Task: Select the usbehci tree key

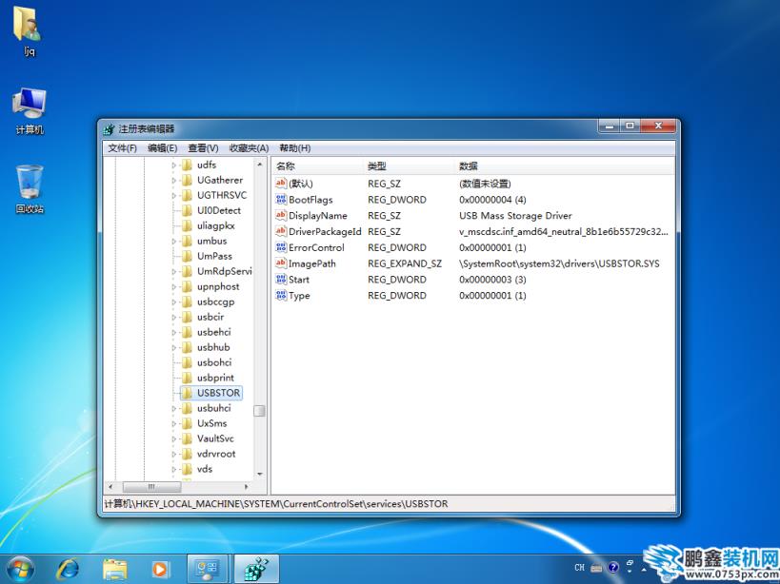Action: (214, 332)
